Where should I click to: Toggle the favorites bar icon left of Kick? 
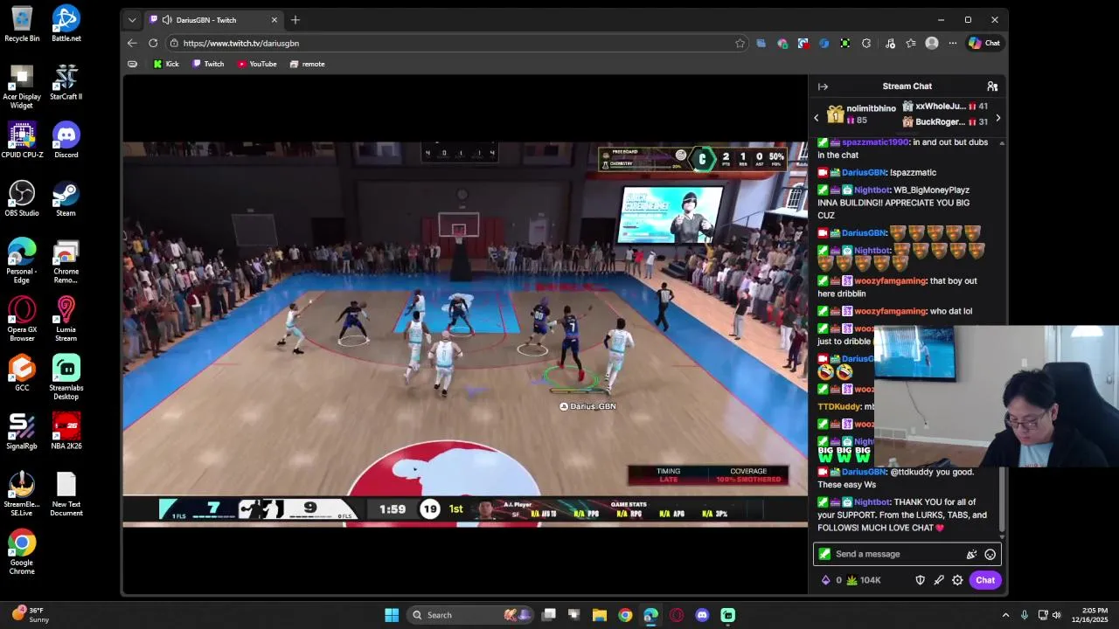point(132,64)
